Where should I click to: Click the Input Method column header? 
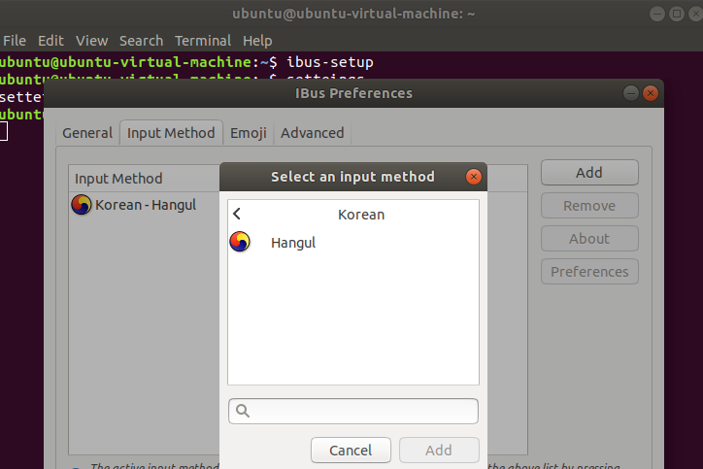118,179
